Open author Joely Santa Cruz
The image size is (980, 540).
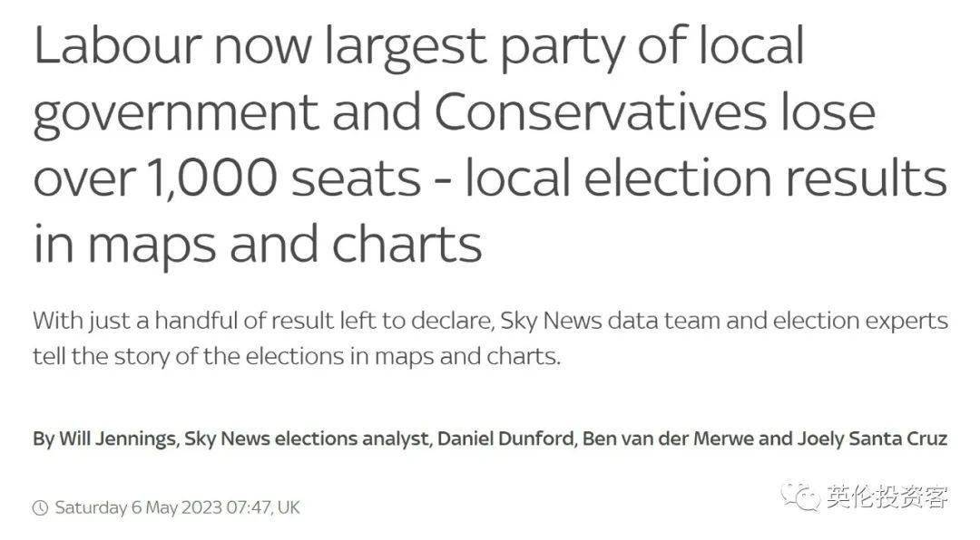[873, 439]
